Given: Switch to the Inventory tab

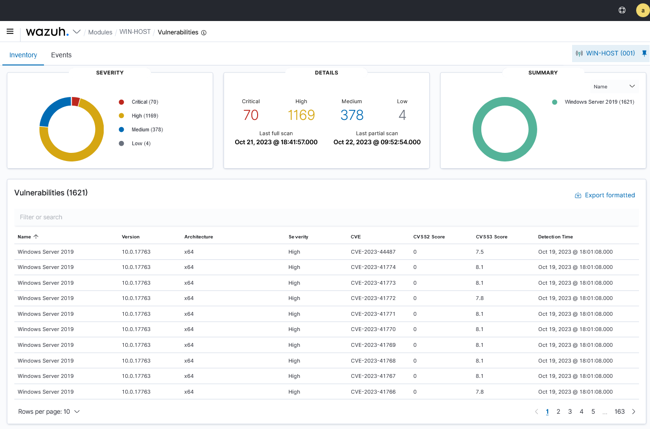Looking at the screenshot, I should (x=23, y=55).
